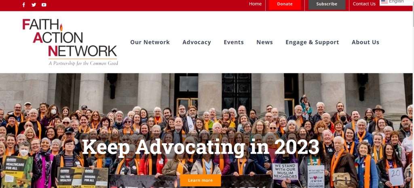This screenshot has width=414, height=188.
Task: Click the orange Learn more button
Action: tap(201, 180)
